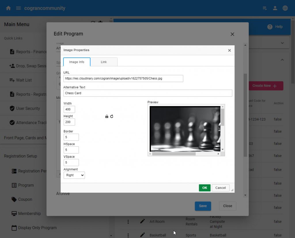Click the pencil edit icon for Basketball
The width and height of the screenshot is (295, 238).
point(143,235)
